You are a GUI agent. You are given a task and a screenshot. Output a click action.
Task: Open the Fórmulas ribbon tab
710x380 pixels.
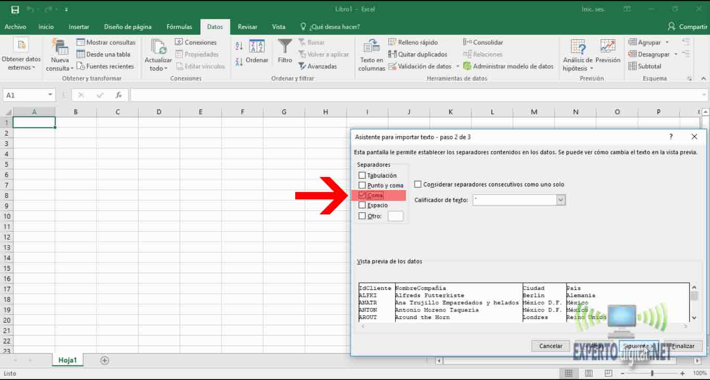pos(179,27)
